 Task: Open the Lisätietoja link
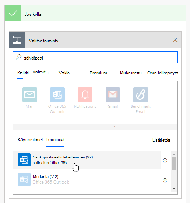[161, 140]
